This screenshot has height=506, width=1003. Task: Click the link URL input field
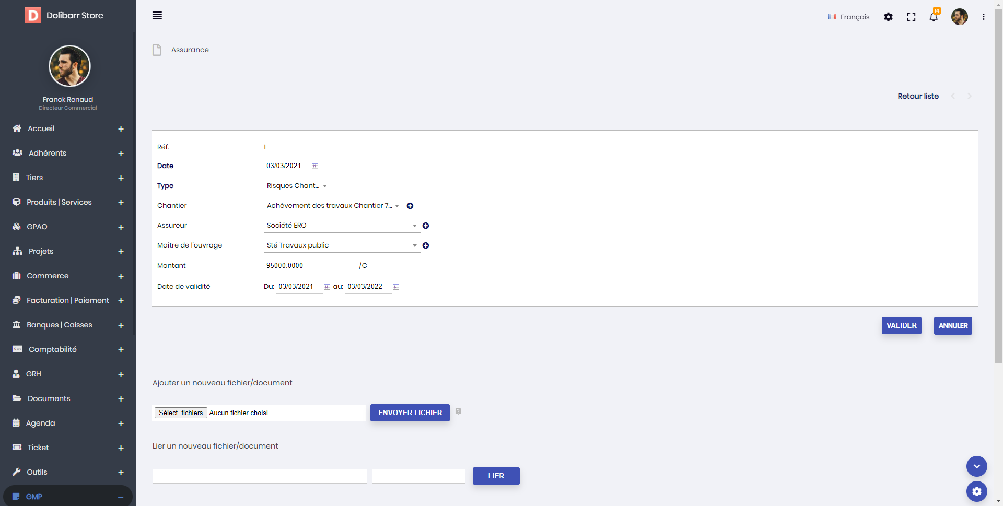[x=260, y=476]
